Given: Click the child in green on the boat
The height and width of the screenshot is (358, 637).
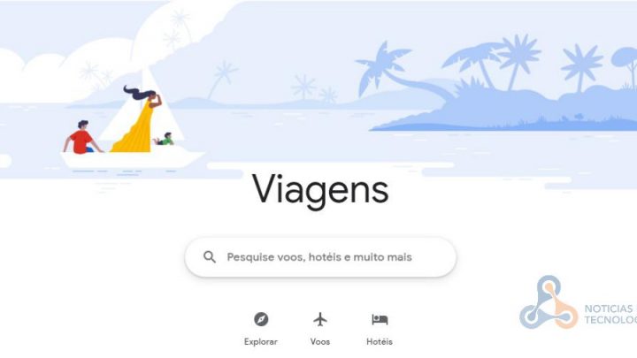Looking at the screenshot, I should (x=165, y=140).
